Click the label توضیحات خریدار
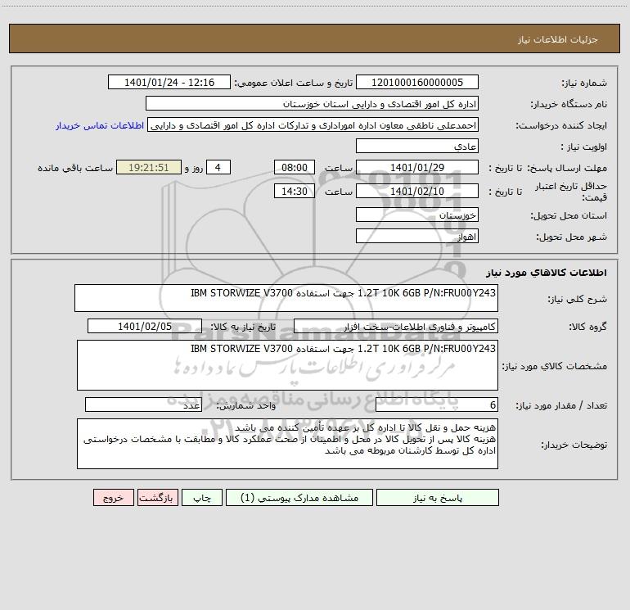Image resolution: width=630 pixels, height=610 pixels. point(574,445)
